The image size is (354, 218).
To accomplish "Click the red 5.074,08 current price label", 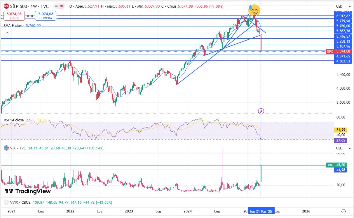I will (343, 52).
